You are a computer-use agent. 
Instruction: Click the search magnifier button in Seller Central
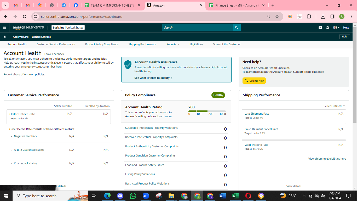tap(237, 27)
